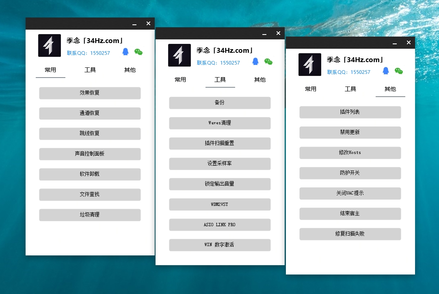The image size is (439, 294).
Task: Click the 备份 button
Action: (220, 103)
